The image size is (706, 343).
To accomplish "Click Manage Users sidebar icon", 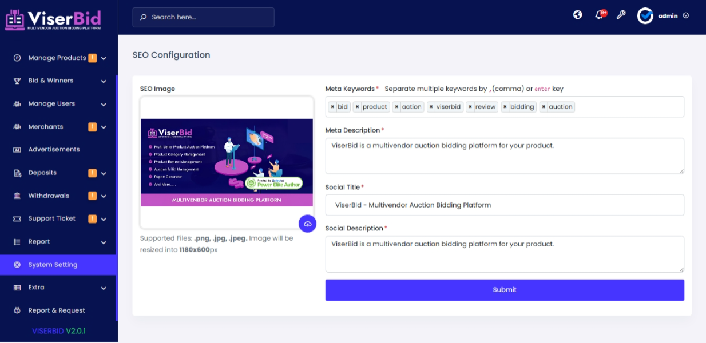I will point(17,104).
